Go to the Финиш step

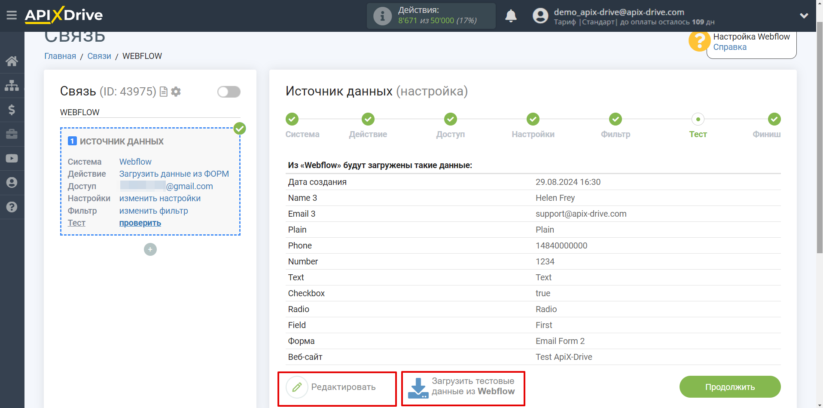(774, 119)
